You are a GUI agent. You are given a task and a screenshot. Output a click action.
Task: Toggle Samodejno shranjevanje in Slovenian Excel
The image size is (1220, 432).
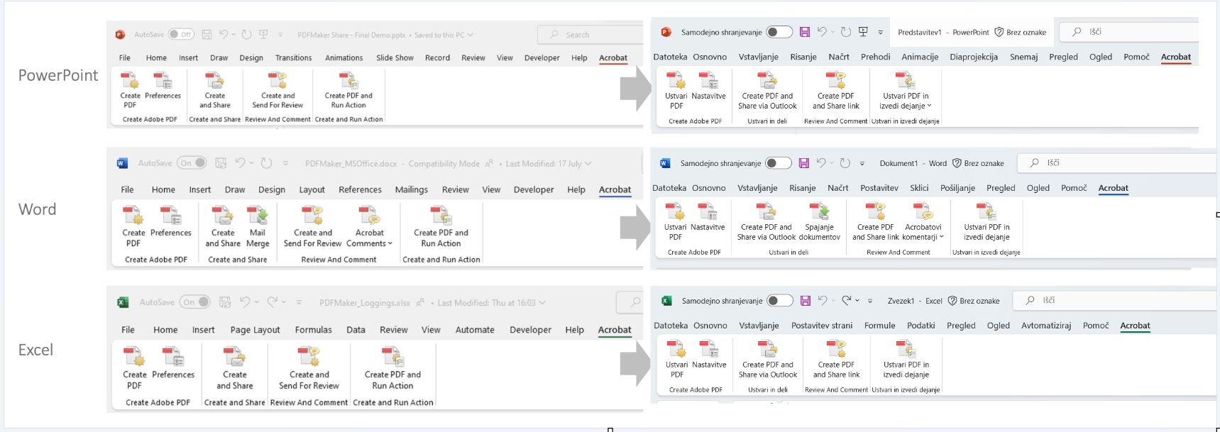point(779,301)
